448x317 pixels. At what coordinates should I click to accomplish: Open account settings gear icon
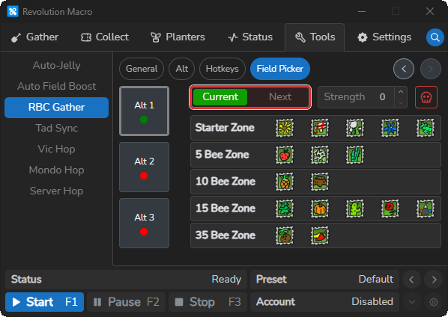[x=434, y=302]
